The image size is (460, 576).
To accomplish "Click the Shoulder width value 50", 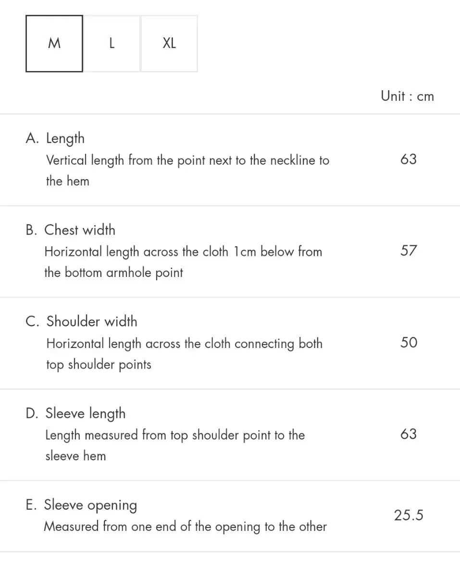I will pos(409,342).
